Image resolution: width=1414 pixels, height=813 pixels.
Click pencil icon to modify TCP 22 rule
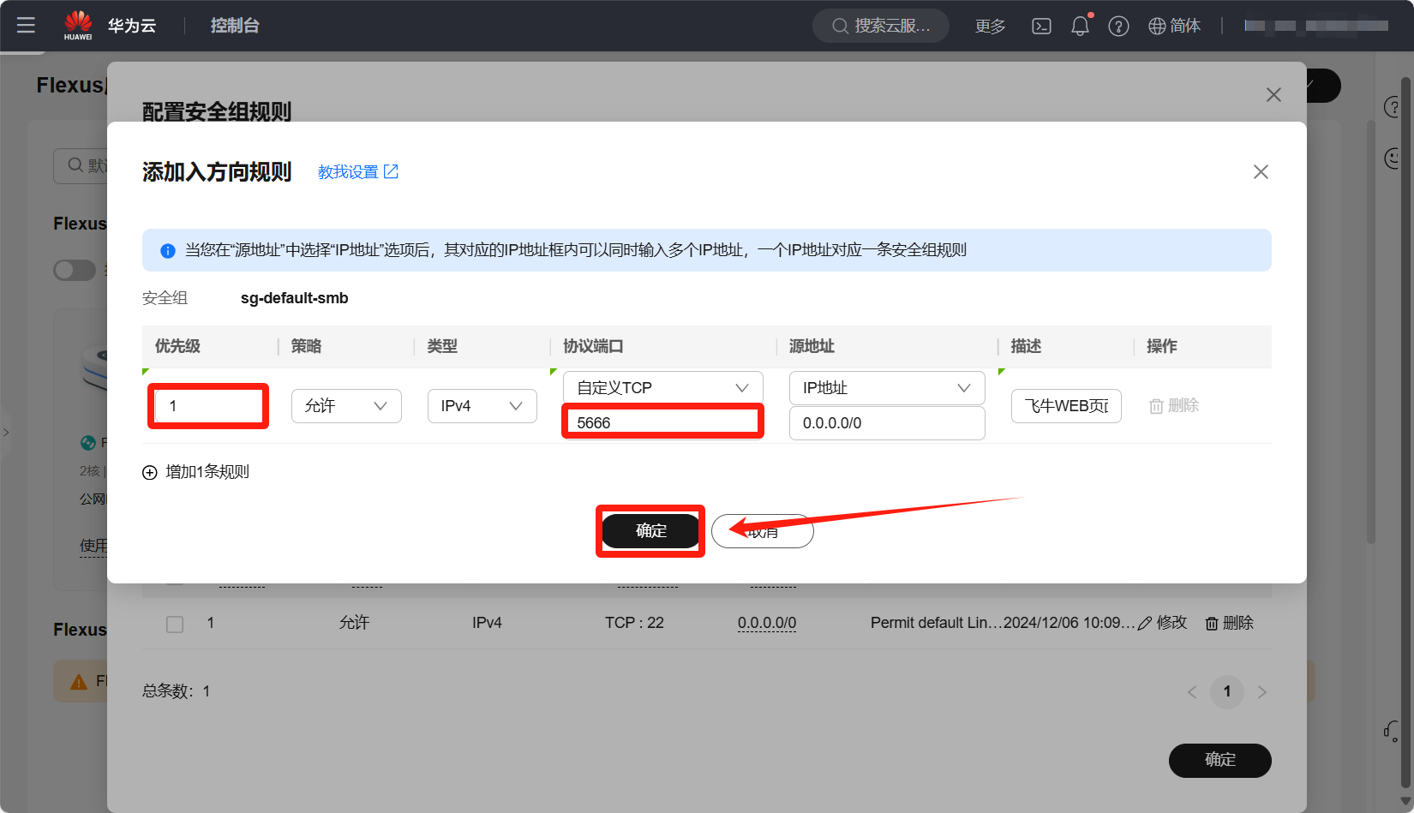1145,624
